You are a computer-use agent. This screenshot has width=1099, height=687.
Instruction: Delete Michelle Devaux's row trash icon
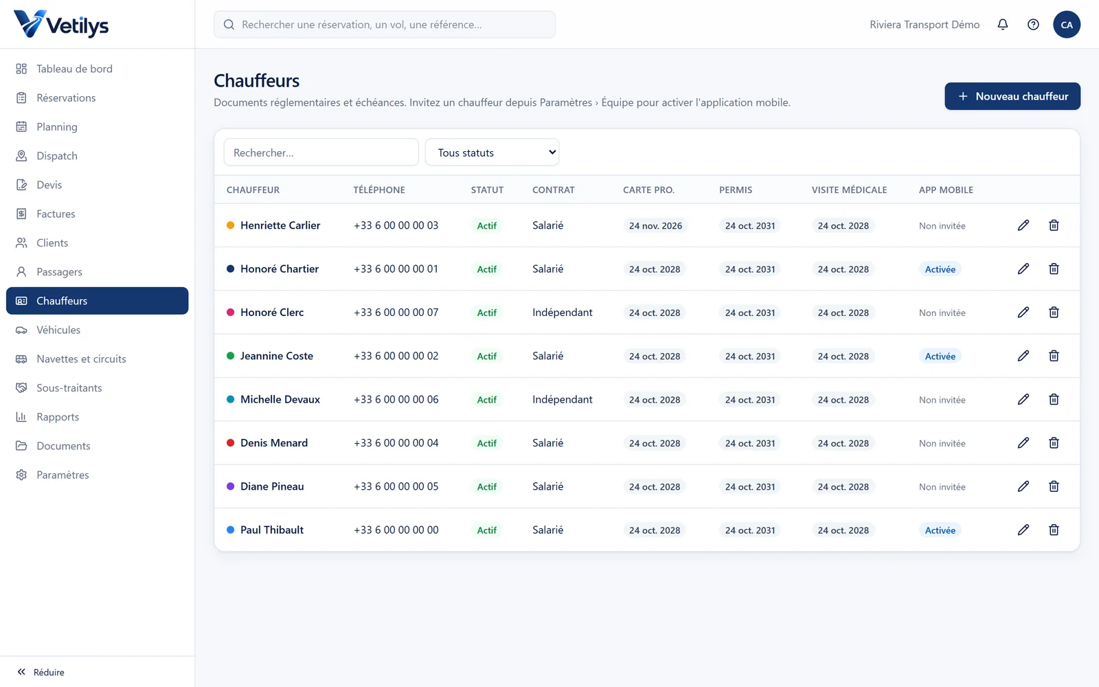1054,399
